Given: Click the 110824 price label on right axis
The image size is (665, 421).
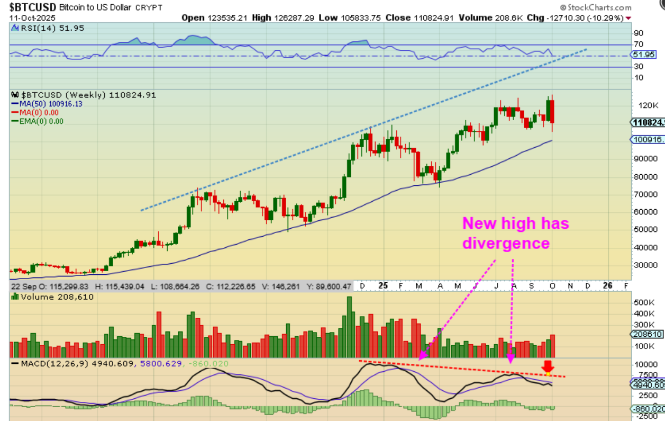Looking at the screenshot, I should pyautogui.click(x=648, y=122).
